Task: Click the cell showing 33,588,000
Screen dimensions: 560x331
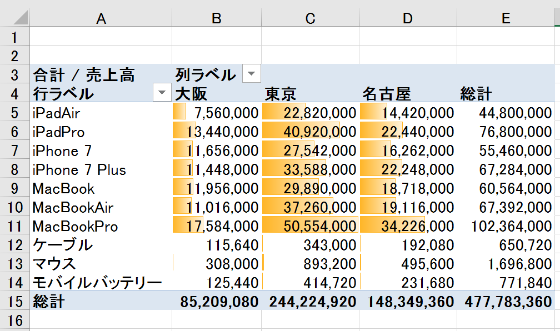Action: [311, 168]
